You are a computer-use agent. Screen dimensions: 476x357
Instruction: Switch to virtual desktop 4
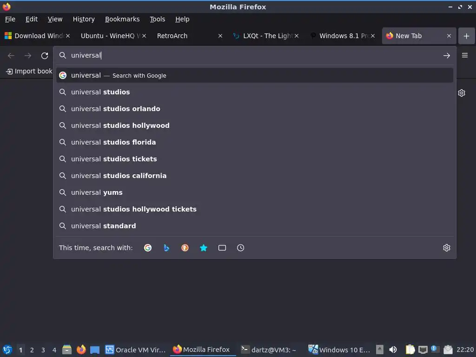coord(54,350)
